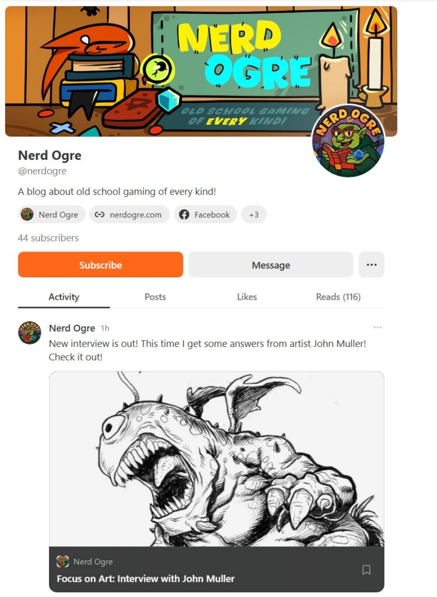Screen dimensions: 437x597
Task: Open the monster sketch post thumbnail
Action: click(x=216, y=459)
